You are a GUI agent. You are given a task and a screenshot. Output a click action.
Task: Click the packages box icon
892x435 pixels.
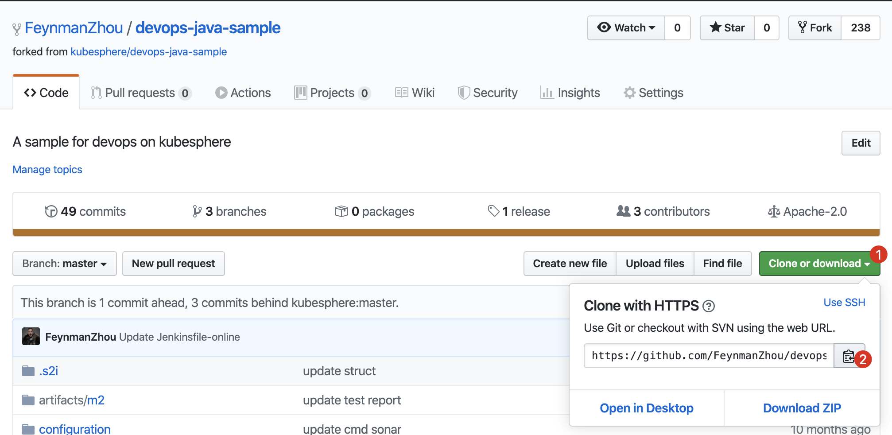[x=341, y=211]
